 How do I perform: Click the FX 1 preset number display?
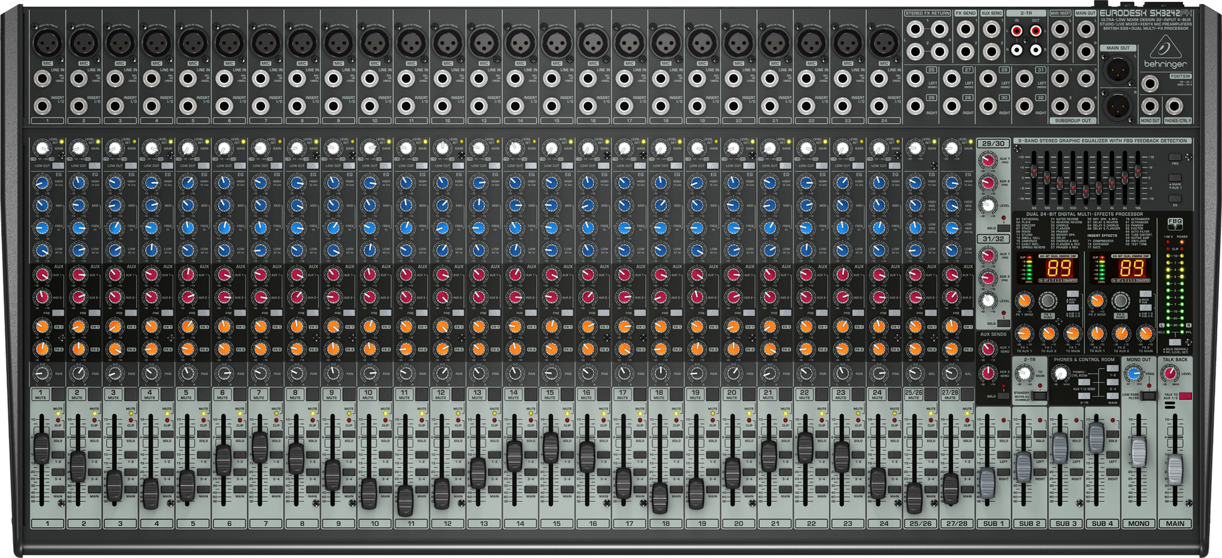point(1059,269)
